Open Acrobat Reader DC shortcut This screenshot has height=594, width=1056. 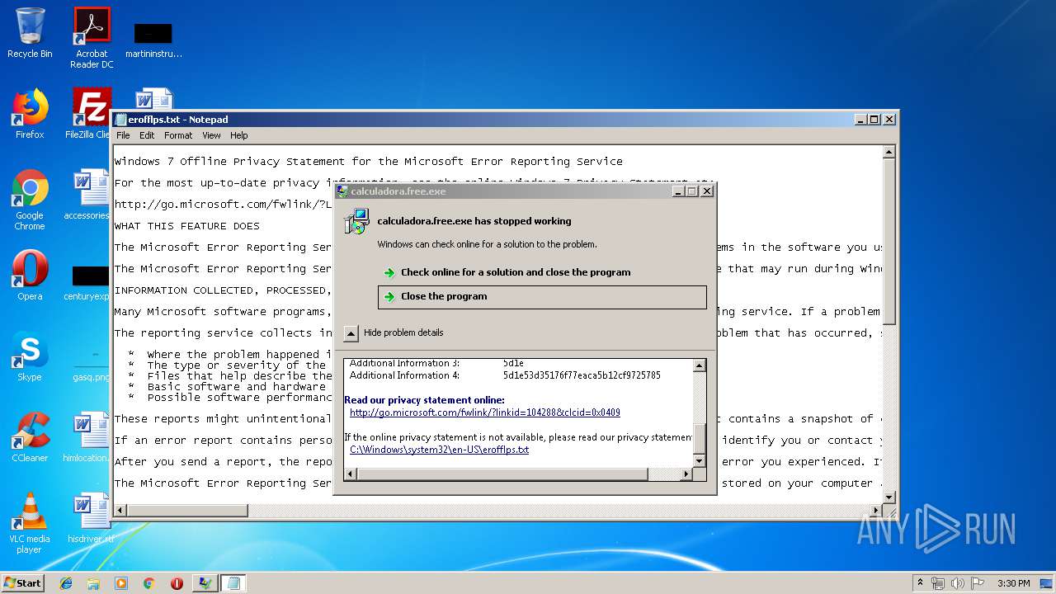(x=92, y=38)
